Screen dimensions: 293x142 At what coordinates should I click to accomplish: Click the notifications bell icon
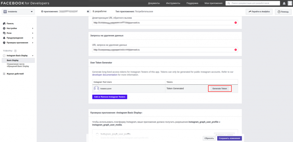pyautogui.click(x=284, y=3)
